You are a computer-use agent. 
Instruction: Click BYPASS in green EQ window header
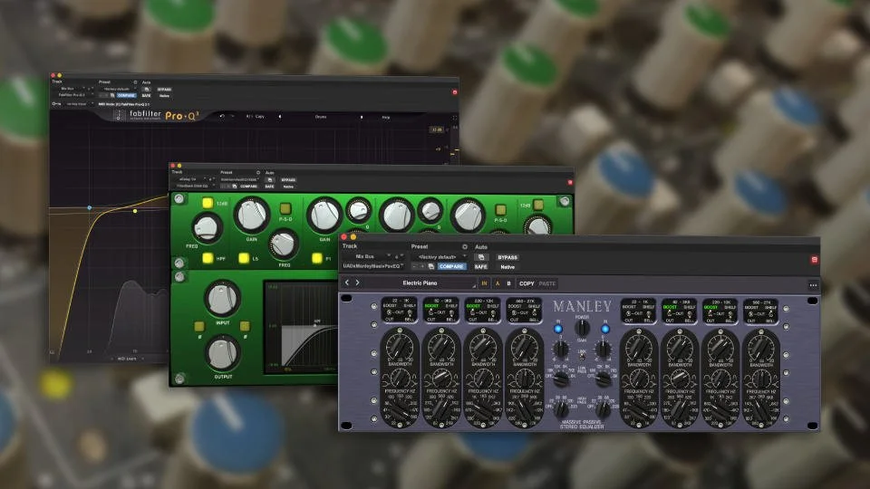(288, 179)
